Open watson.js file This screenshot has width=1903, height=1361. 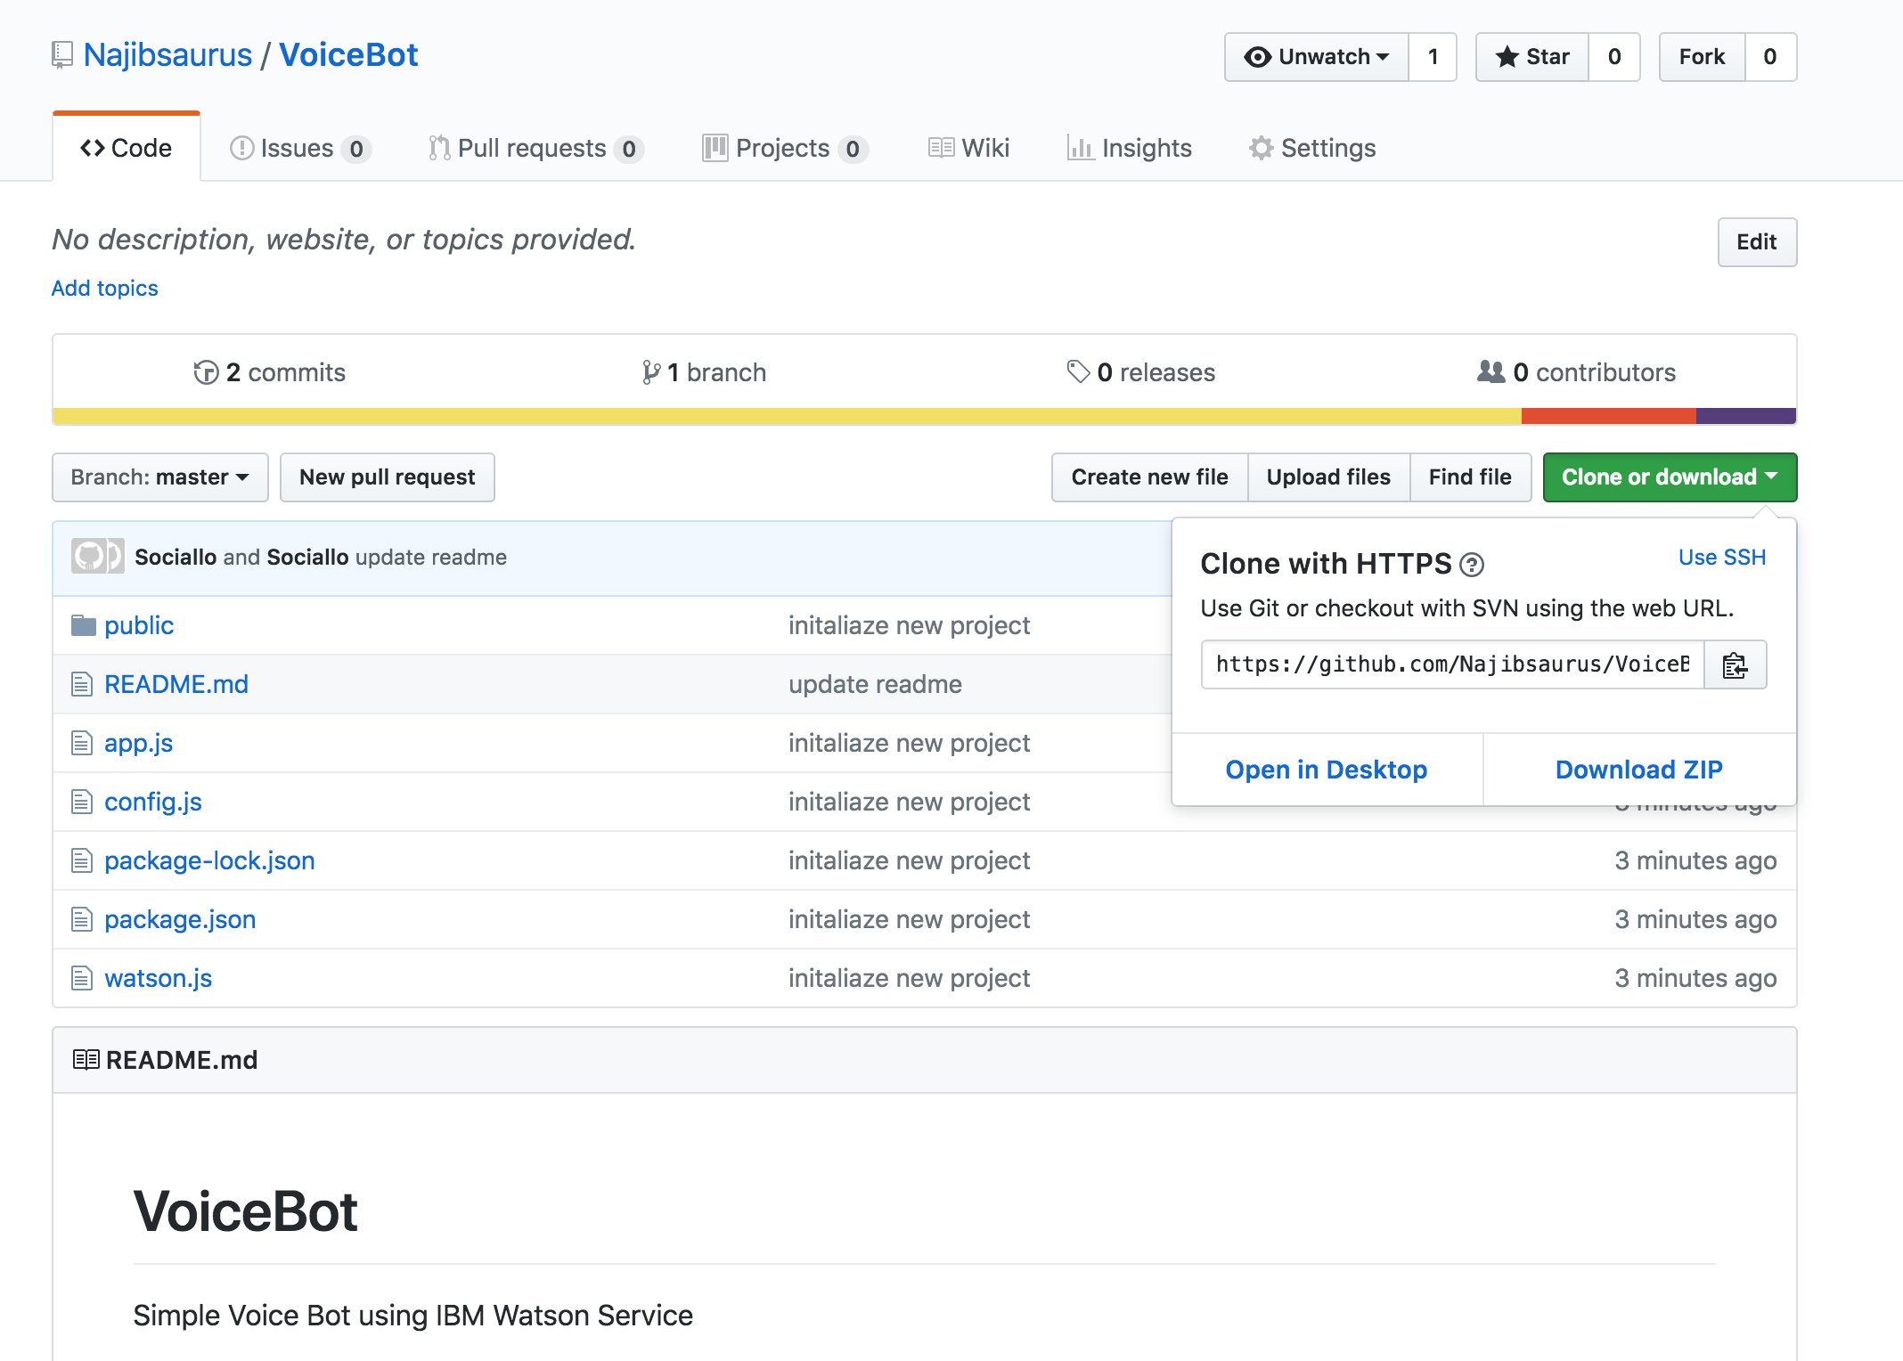[x=158, y=978]
